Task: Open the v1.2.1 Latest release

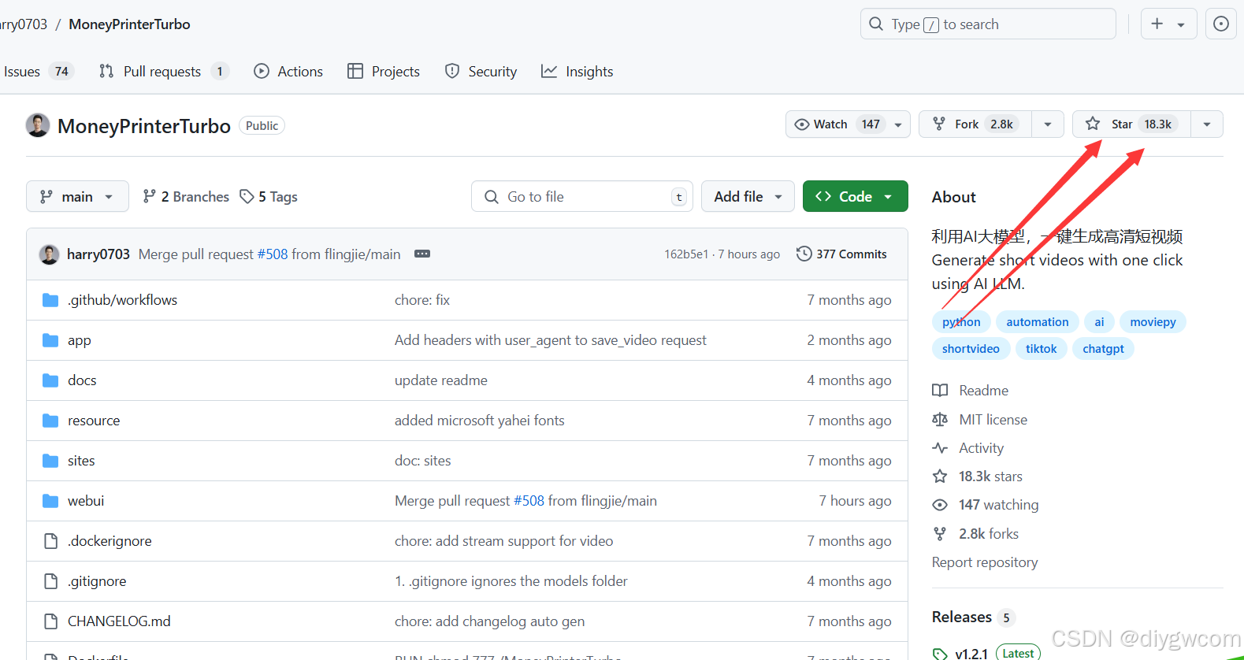Action: [x=986, y=653]
